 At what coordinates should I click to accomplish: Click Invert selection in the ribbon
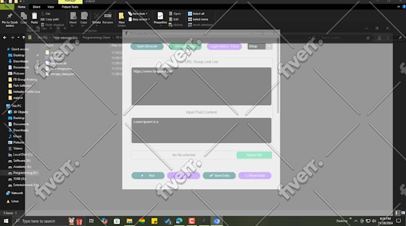pyautogui.click(x=200, y=25)
